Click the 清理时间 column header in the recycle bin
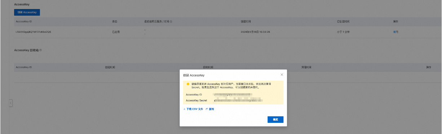442x134 pixels. (306, 67)
